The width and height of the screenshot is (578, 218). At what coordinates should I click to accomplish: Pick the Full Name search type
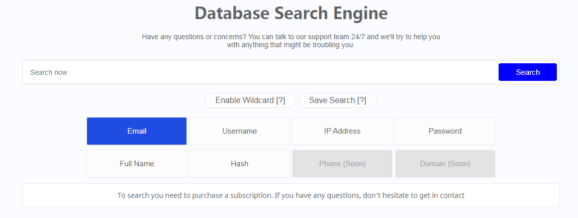(137, 164)
